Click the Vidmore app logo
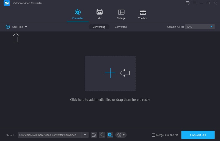This screenshot has width=220, height=141. pyautogui.click(x=7, y=3)
